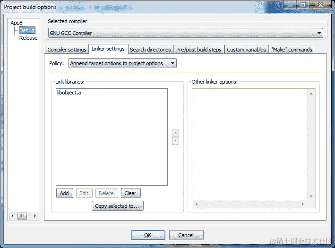Select the Debug build target
Image resolution: width=335 pixels, height=248 pixels.
pyautogui.click(x=27, y=30)
